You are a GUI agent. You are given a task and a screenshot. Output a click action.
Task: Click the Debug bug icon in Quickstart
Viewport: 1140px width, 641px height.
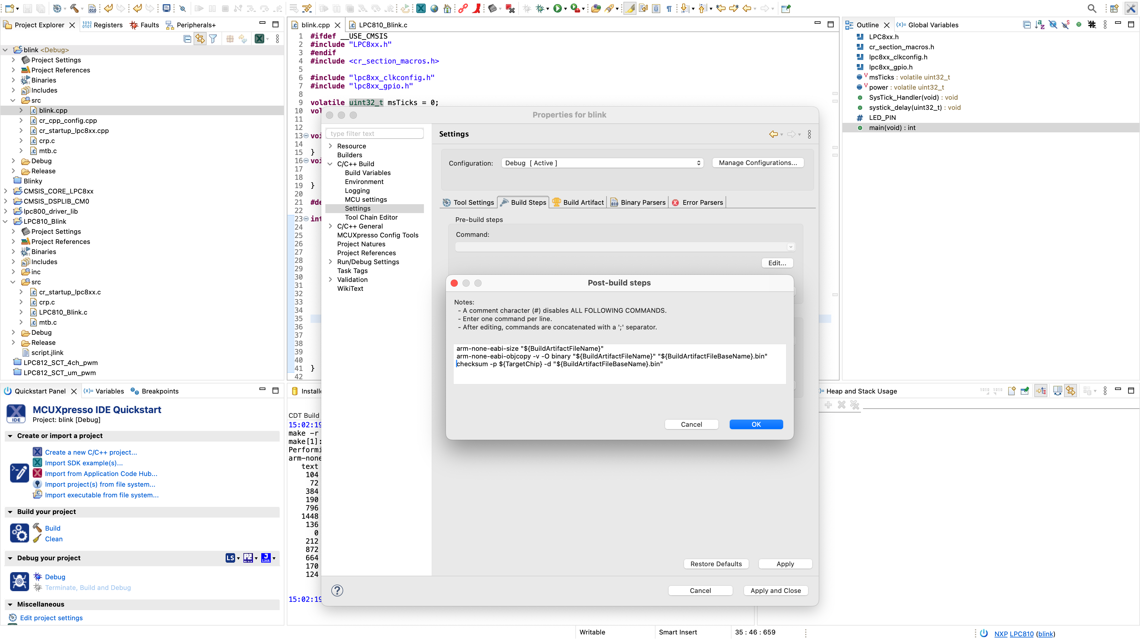tap(38, 577)
